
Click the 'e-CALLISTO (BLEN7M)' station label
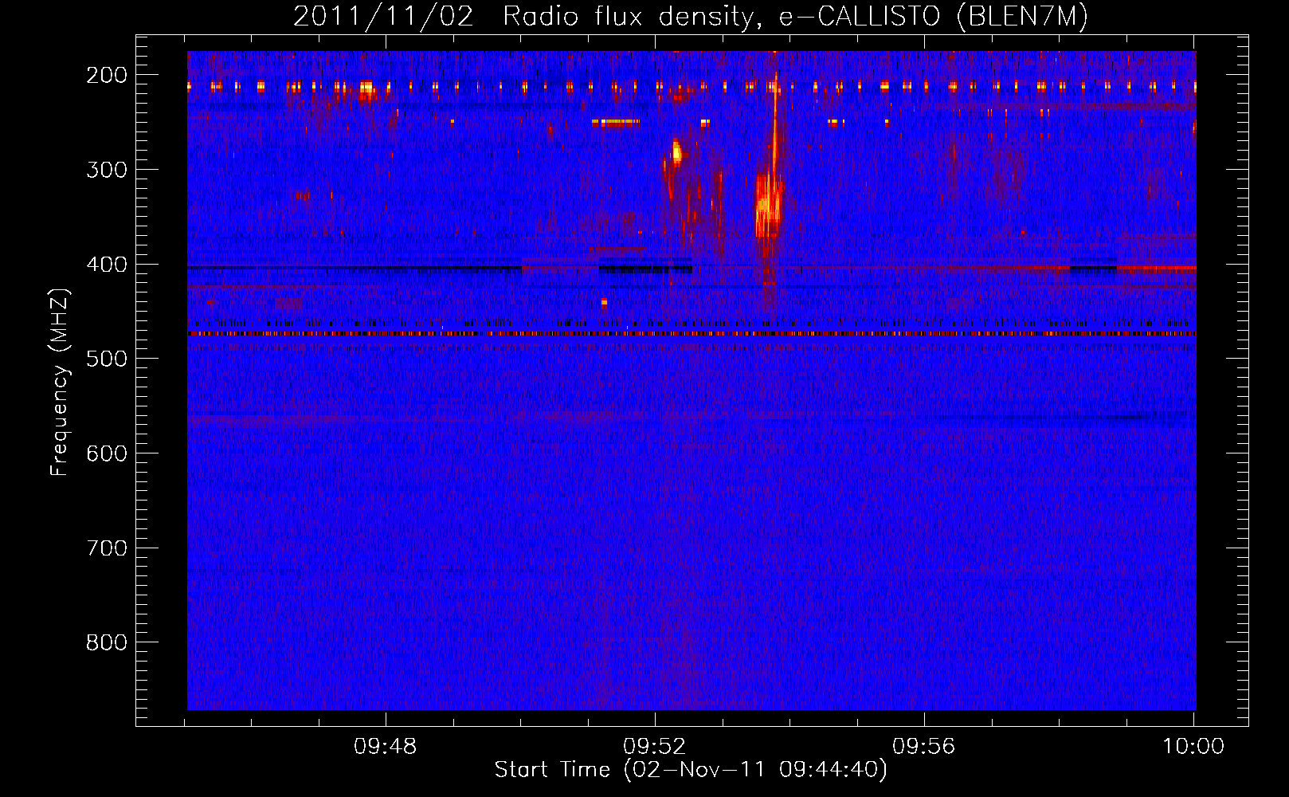[933, 16]
